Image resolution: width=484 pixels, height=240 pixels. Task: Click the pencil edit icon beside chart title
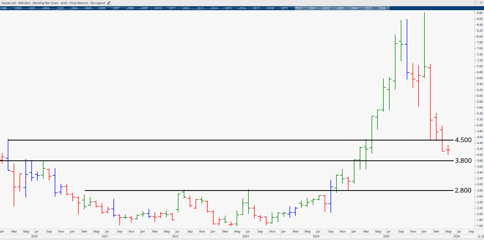coord(109,3)
